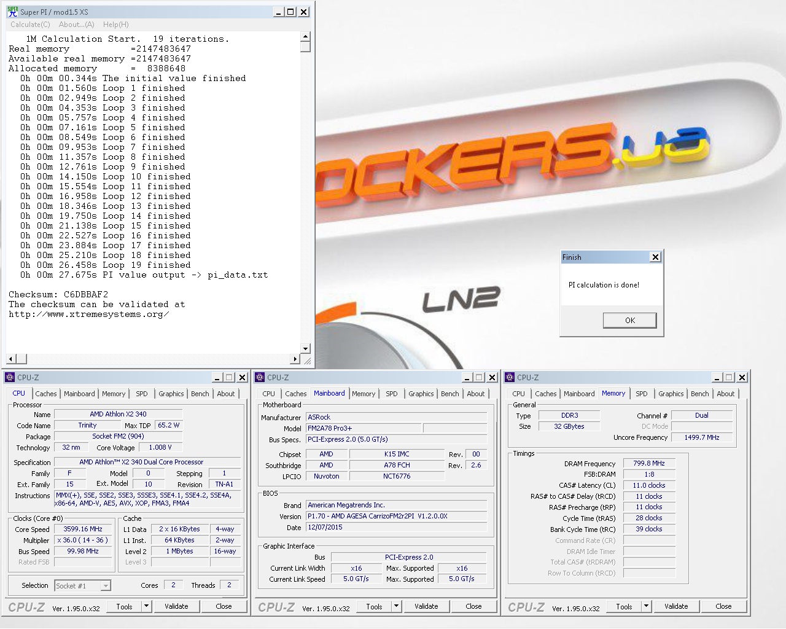The height and width of the screenshot is (629, 786).
Task: Close the right CPU-Z Memory window
Action: point(742,377)
